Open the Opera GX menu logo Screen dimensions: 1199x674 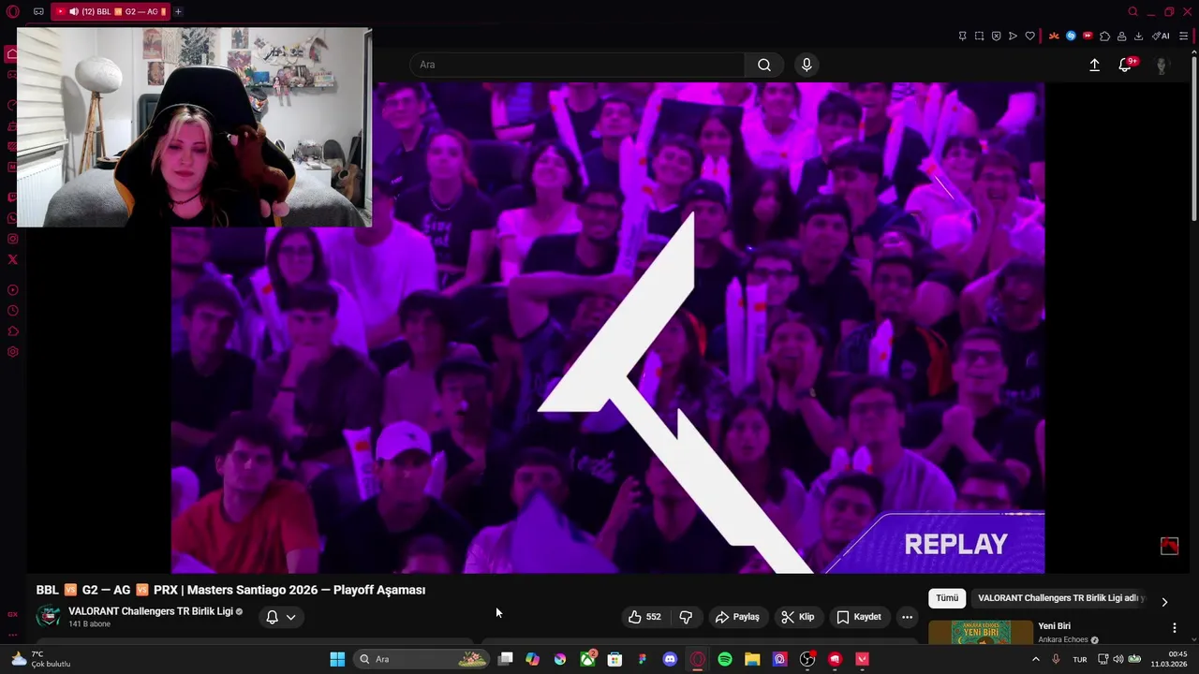click(x=12, y=12)
